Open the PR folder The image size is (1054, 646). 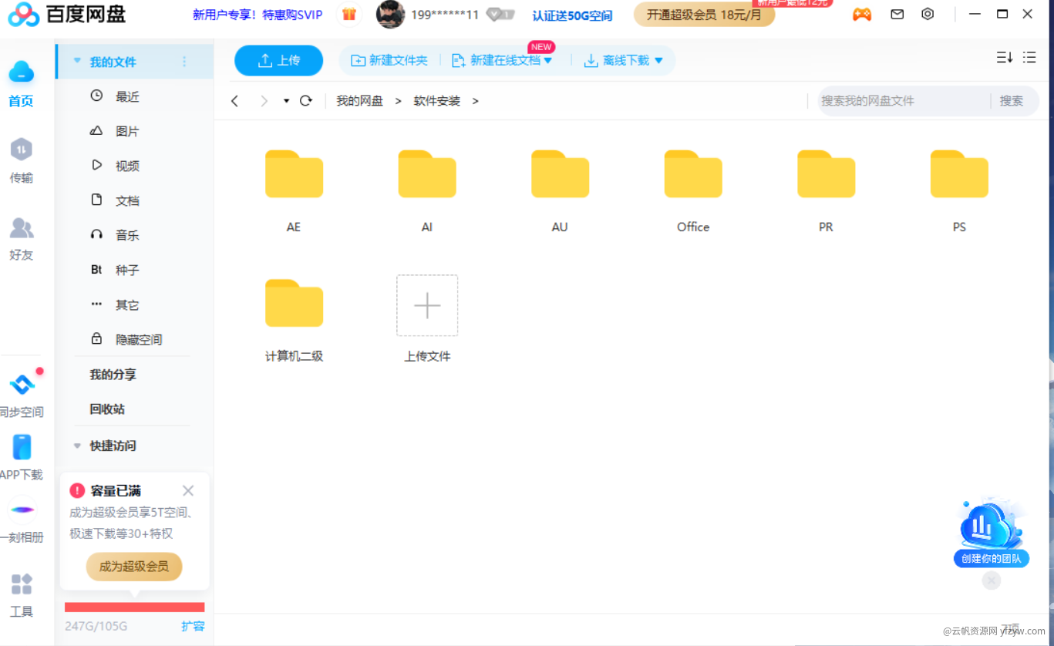(826, 174)
